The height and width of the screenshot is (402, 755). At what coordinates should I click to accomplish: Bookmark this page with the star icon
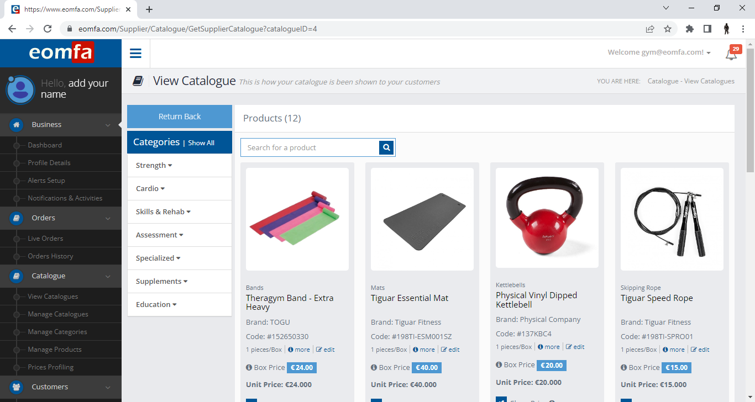click(668, 29)
